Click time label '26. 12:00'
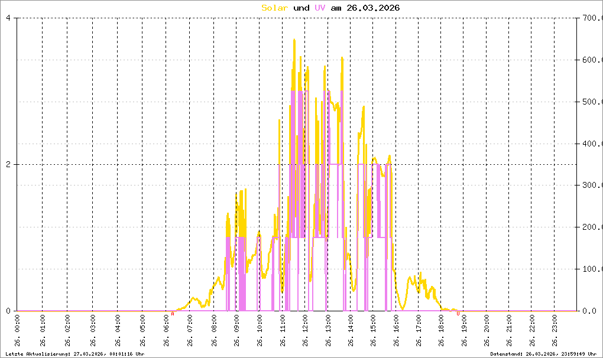The image size is (603, 358). tap(305, 331)
